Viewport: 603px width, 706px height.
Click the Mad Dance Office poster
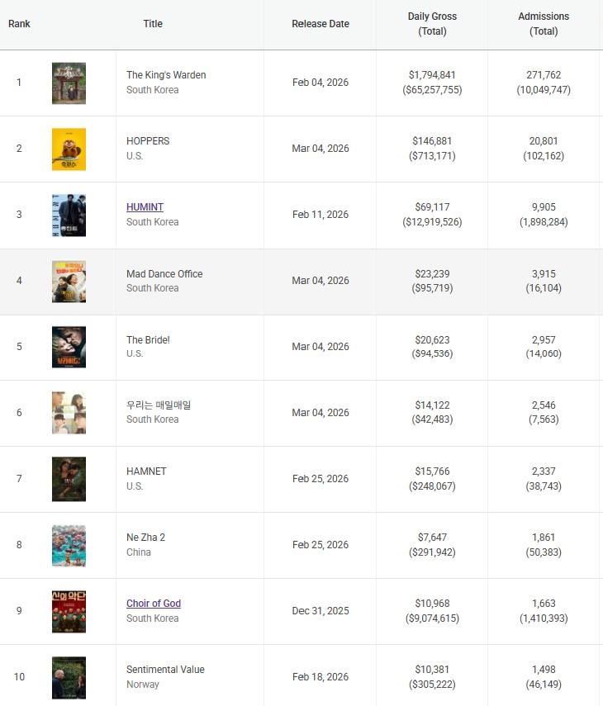(x=69, y=281)
